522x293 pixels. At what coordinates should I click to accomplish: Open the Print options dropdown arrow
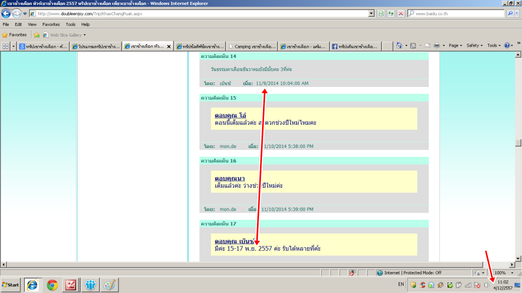coord(444,45)
